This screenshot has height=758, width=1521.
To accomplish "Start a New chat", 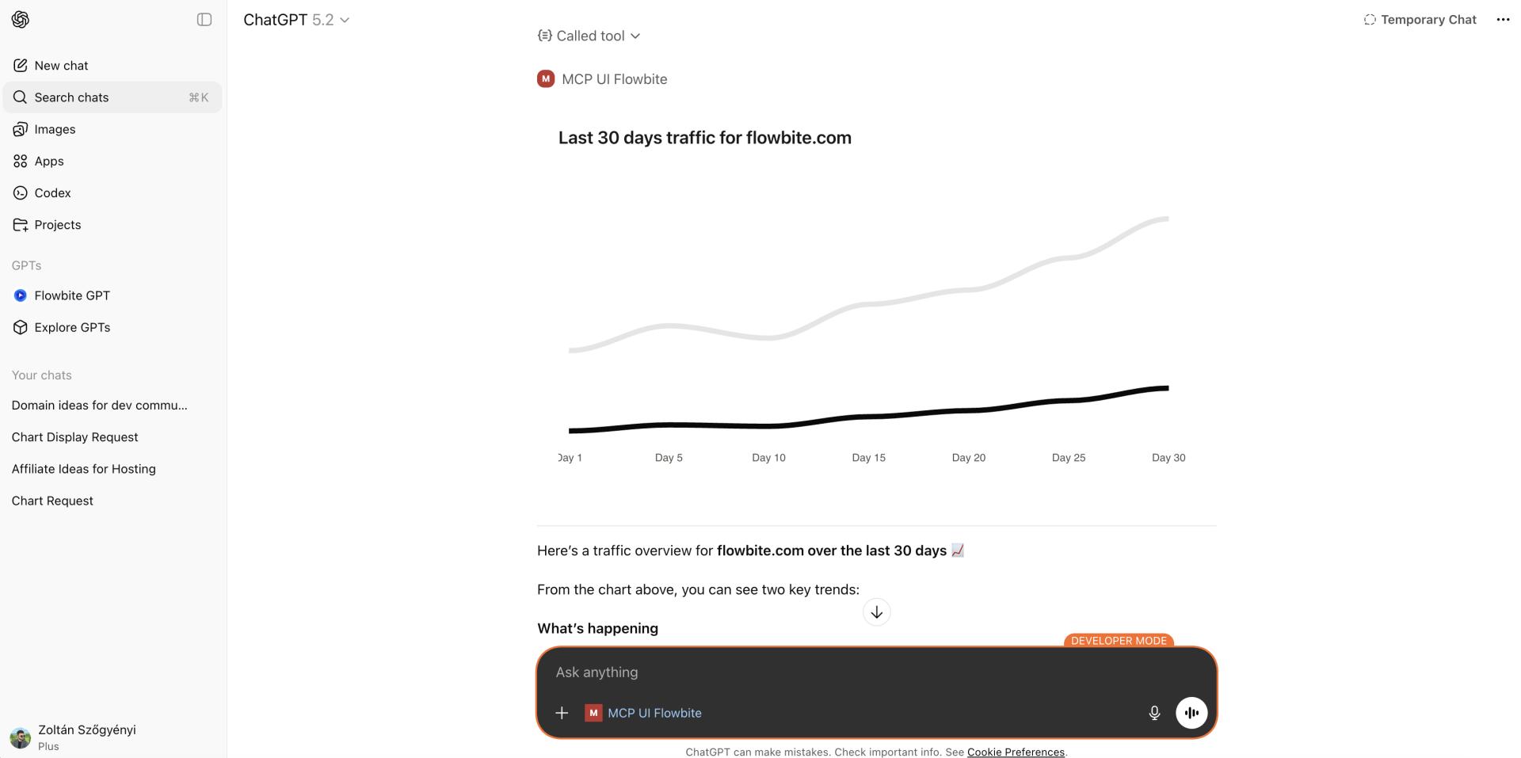I will coord(61,66).
